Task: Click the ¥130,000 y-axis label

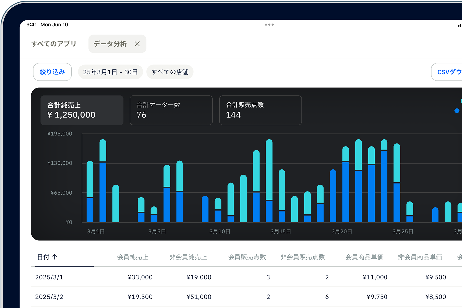Action: [x=60, y=163]
